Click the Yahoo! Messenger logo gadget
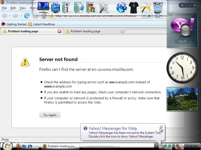The height and width of the screenshot is (150, 201). click(x=182, y=27)
